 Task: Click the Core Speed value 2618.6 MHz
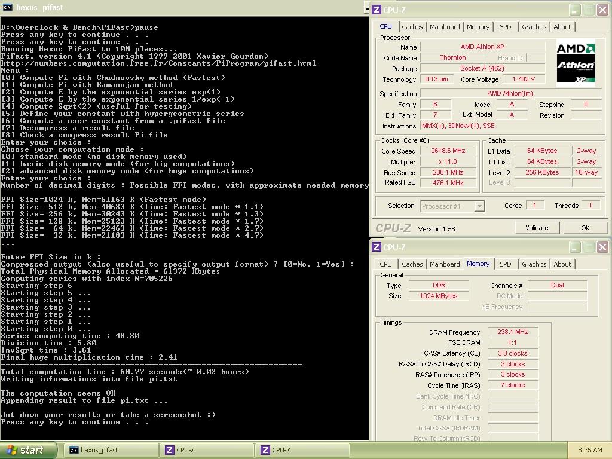(448, 151)
